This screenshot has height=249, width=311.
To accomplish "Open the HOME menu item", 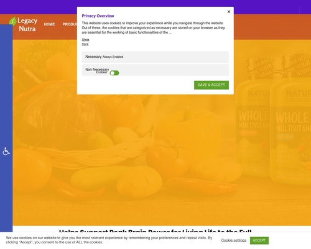I will tap(49, 24).
